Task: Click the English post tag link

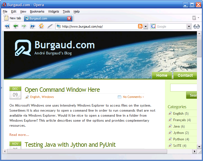Action: coord(35,97)
